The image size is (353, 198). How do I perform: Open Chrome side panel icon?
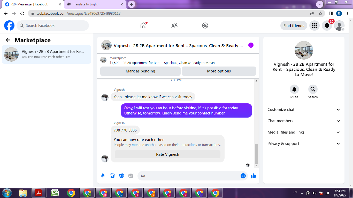point(331,13)
